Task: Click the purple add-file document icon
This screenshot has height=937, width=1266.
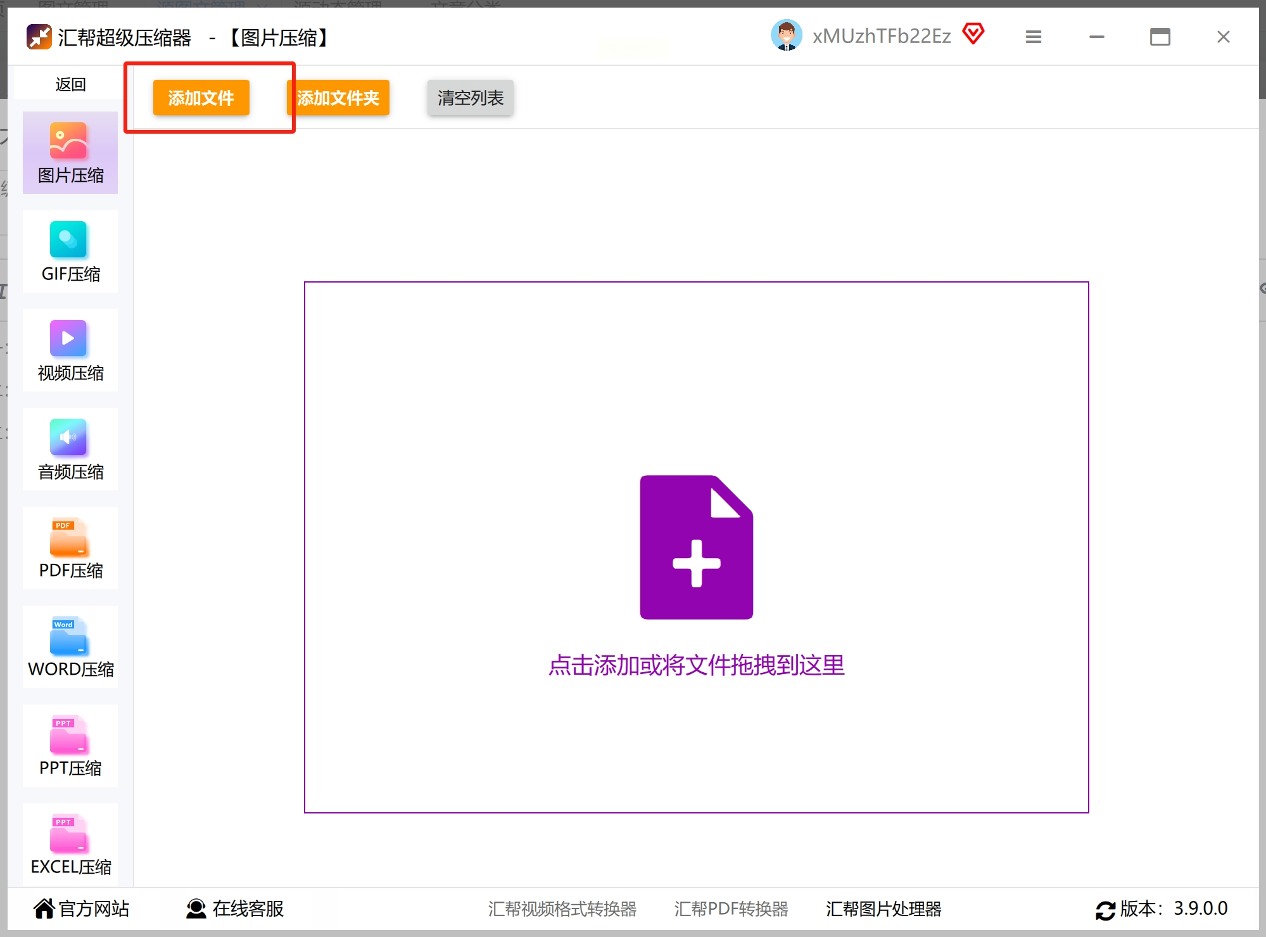Action: (696, 547)
